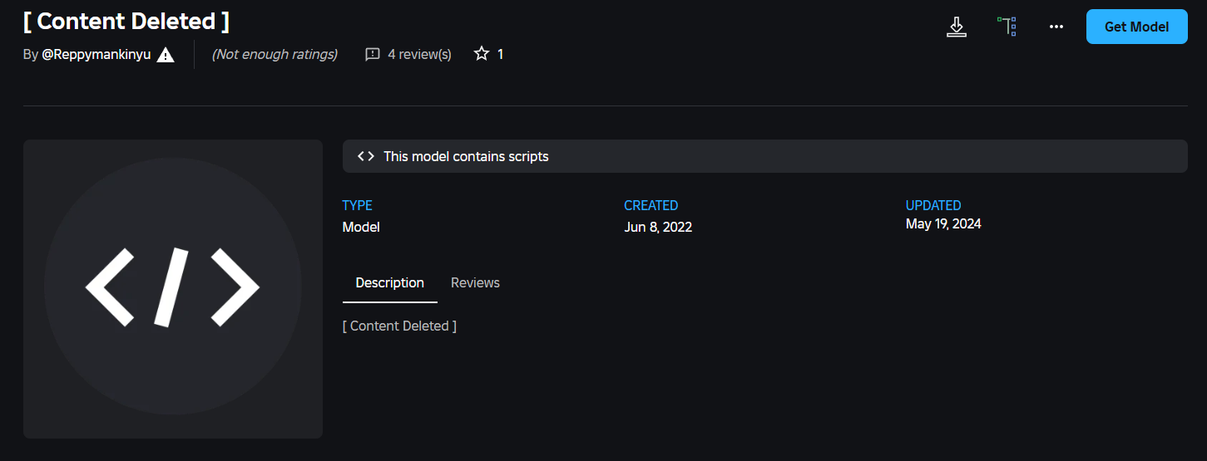
Task: Click the warning triangle beside creator name
Action: (166, 55)
